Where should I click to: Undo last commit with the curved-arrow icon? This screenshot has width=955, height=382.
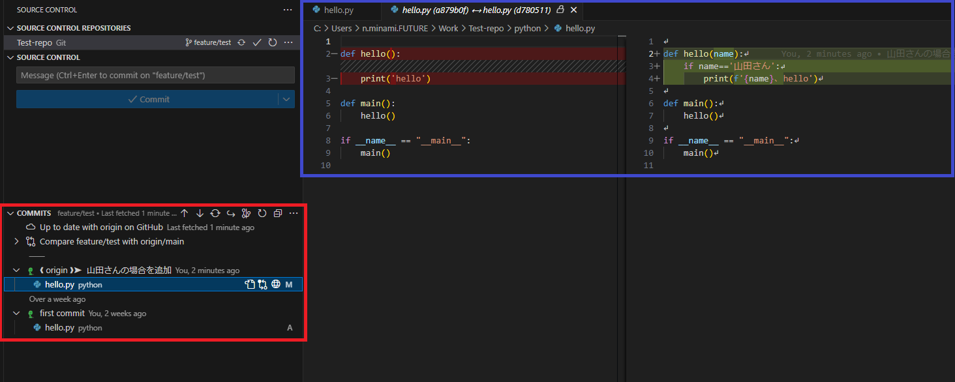pos(231,213)
